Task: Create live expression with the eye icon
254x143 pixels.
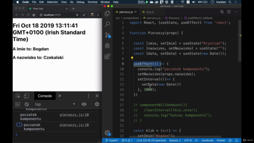Action: (x=84, y=104)
